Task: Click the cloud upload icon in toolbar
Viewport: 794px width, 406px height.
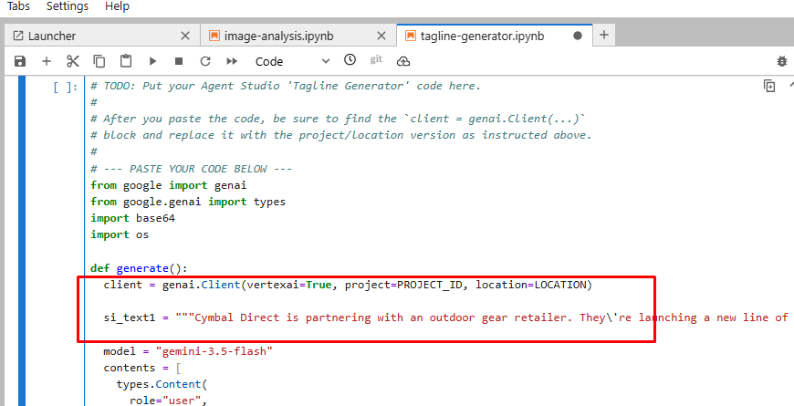Action: [403, 61]
